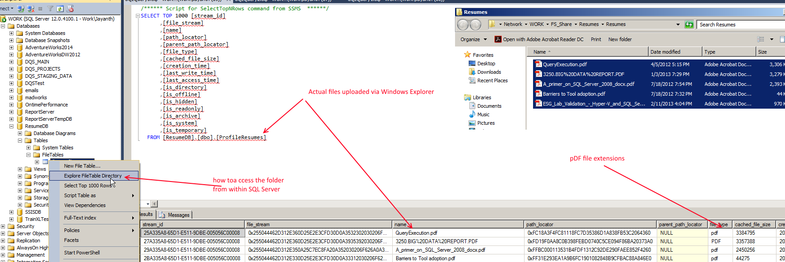Open Full-Text index submenu
Viewport: 785px width, 262px height.
point(94,218)
